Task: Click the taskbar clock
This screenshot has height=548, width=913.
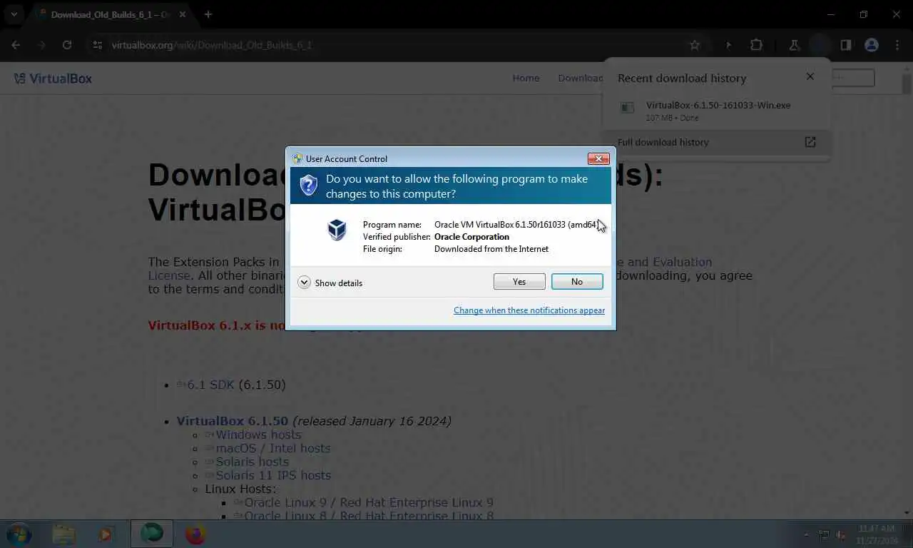Action: click(x=876, y=534)
